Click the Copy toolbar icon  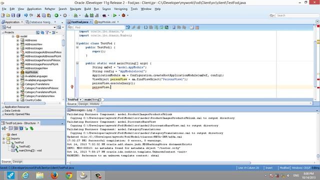pyautogui.click(x=43, y=15)
